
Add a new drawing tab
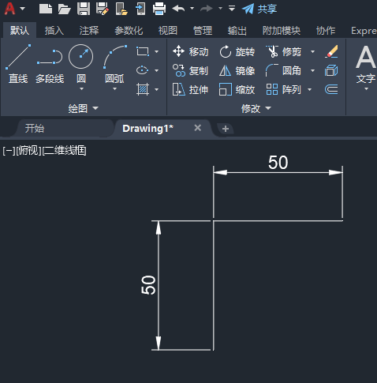click(x=226, y=129)
